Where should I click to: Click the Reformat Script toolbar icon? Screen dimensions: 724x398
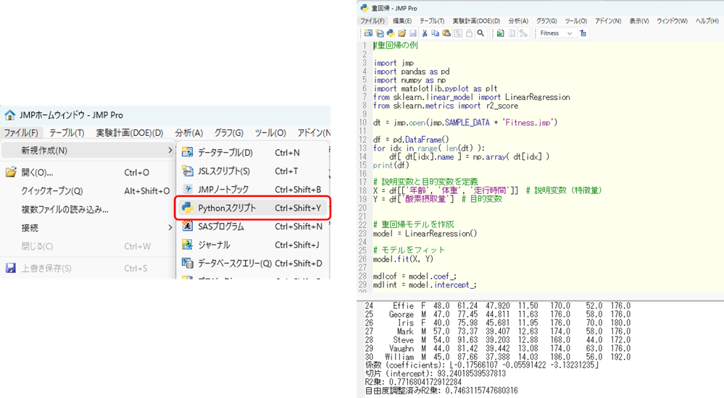click(x=458, y=33)
